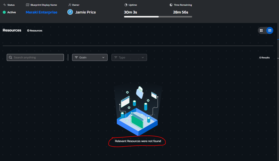Open the Type dropdown

[x=129, y=57]
